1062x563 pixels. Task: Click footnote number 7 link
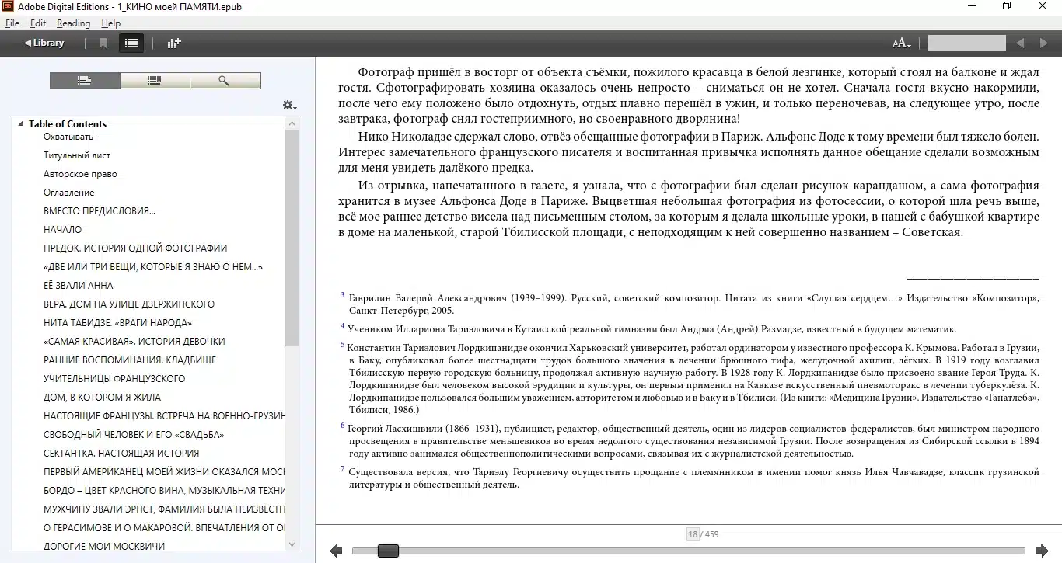(x=343, y=469)
